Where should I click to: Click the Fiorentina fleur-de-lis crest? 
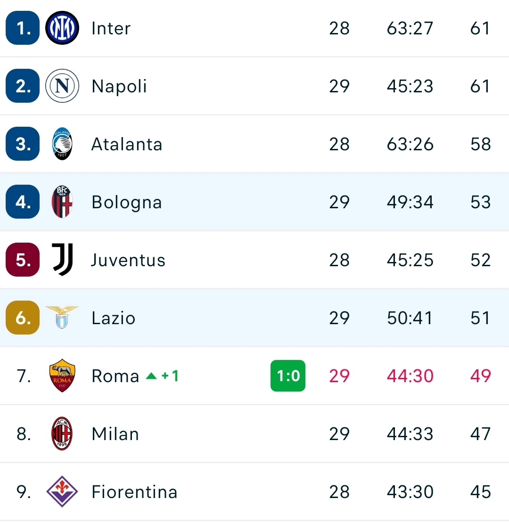(x=62, y=491)
